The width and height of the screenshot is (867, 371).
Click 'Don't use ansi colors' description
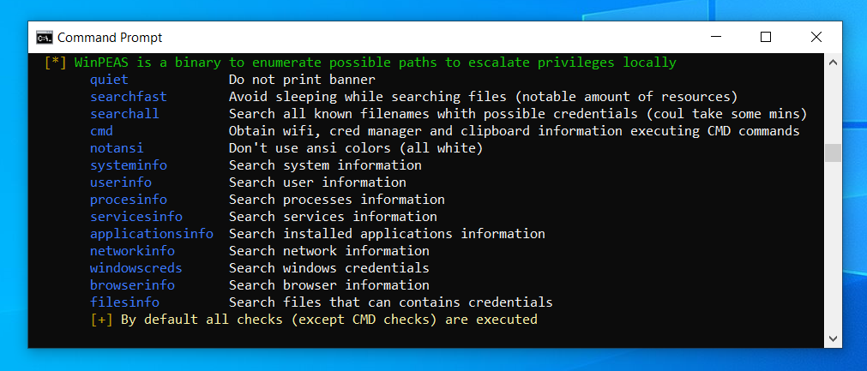coord(356,148)
